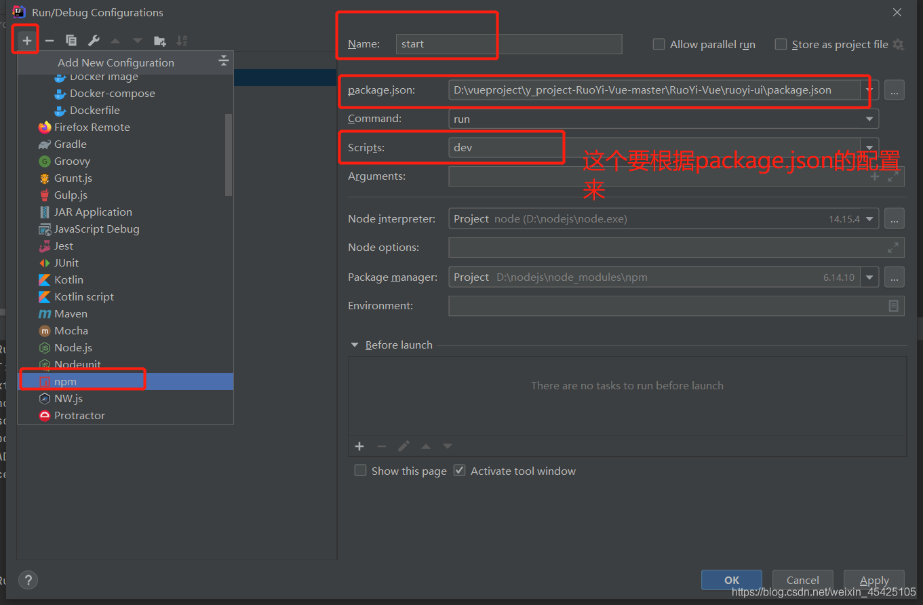
Task: Collapse the Before launch section
Action: tap(354, 345)
